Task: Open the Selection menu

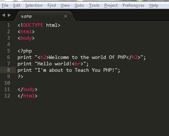Action: coord(34,5)
